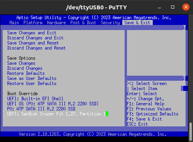The height and width of the screenshot is (142, 193).
Task: Select Save Changes and Exit
Action: (32, 33)
